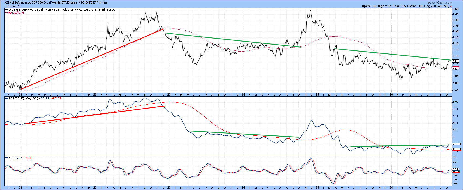This screenshot has width=463, height=190.
Task: Click the 2.45 price axis label
Action: pos(455,14)
